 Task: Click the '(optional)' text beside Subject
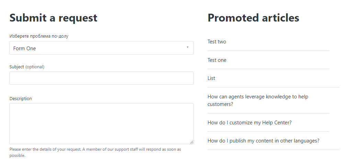coord(35,67)
